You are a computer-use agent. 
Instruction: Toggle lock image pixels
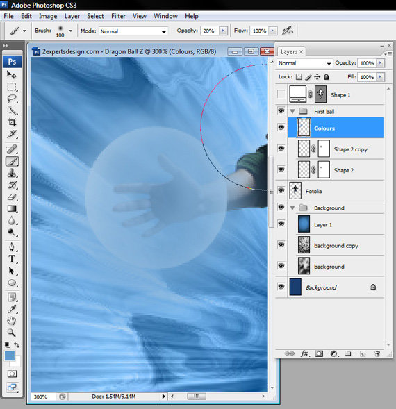pyautogui.click(x=308, y=76)
